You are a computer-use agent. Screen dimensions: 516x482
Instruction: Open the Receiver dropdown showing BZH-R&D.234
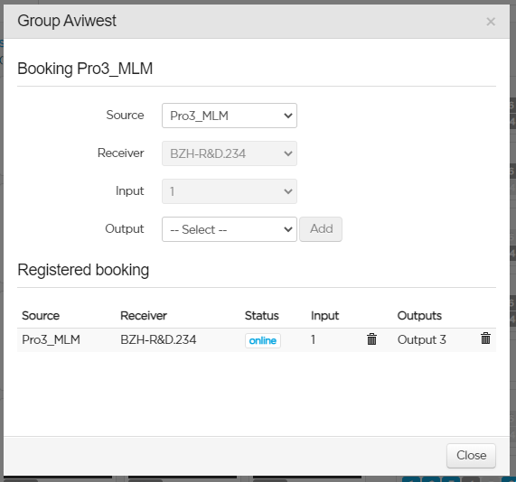point(230,153)
